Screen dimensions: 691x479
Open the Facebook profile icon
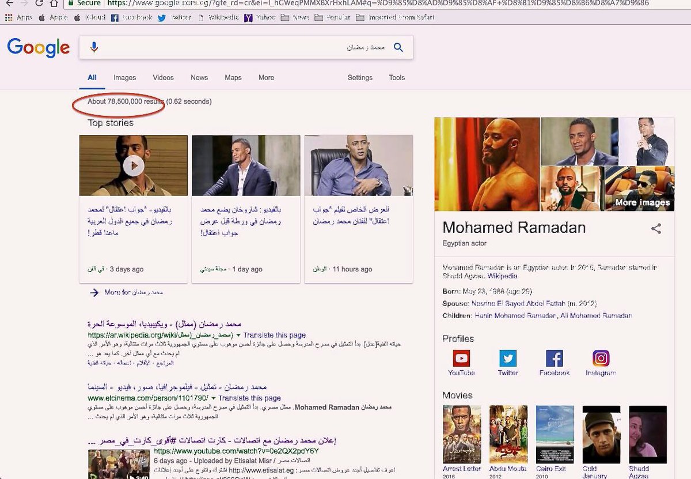[x=554, y=359]
